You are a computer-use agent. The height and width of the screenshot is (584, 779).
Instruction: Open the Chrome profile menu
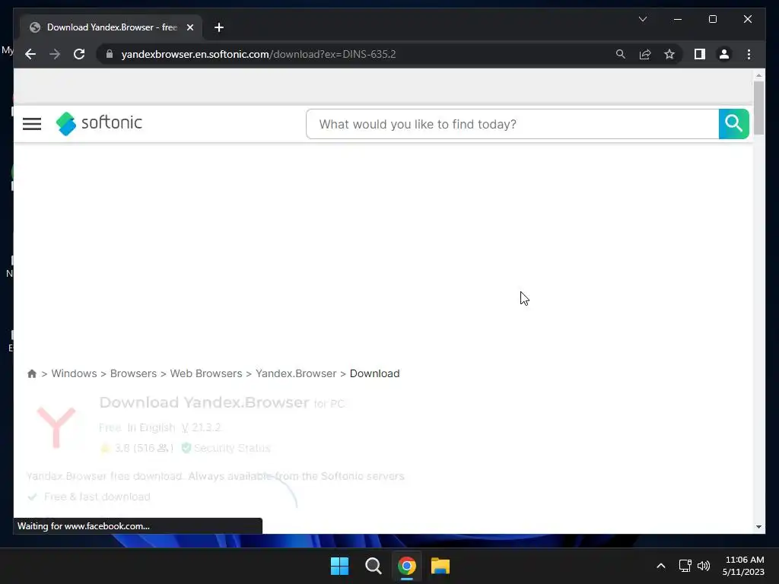pyautogui.click(x=724, y=54)
